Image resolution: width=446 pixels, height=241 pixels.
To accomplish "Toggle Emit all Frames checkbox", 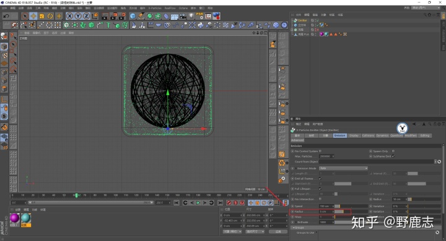I will (320, 178).
